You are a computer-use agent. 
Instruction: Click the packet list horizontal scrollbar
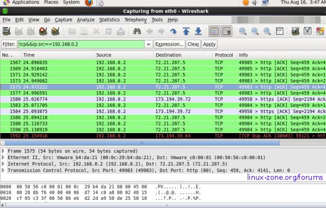pos(142,143)
